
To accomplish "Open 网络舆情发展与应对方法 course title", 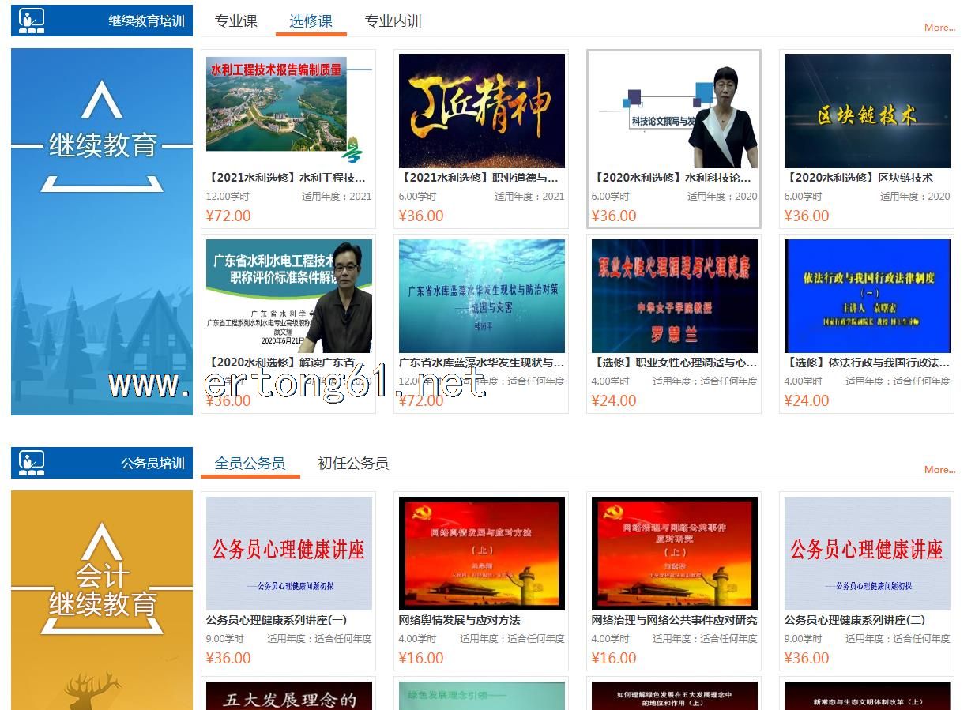I will 459,620.
